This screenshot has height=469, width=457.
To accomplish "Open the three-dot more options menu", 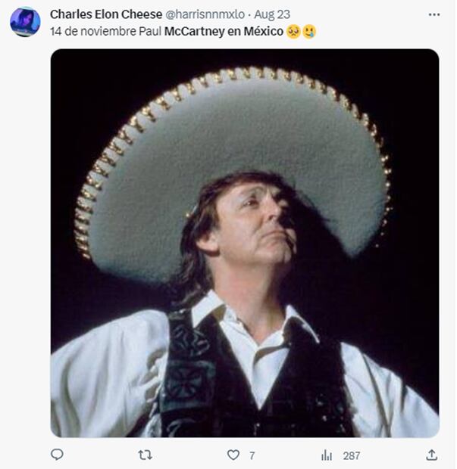I will (x=434, y=14).
